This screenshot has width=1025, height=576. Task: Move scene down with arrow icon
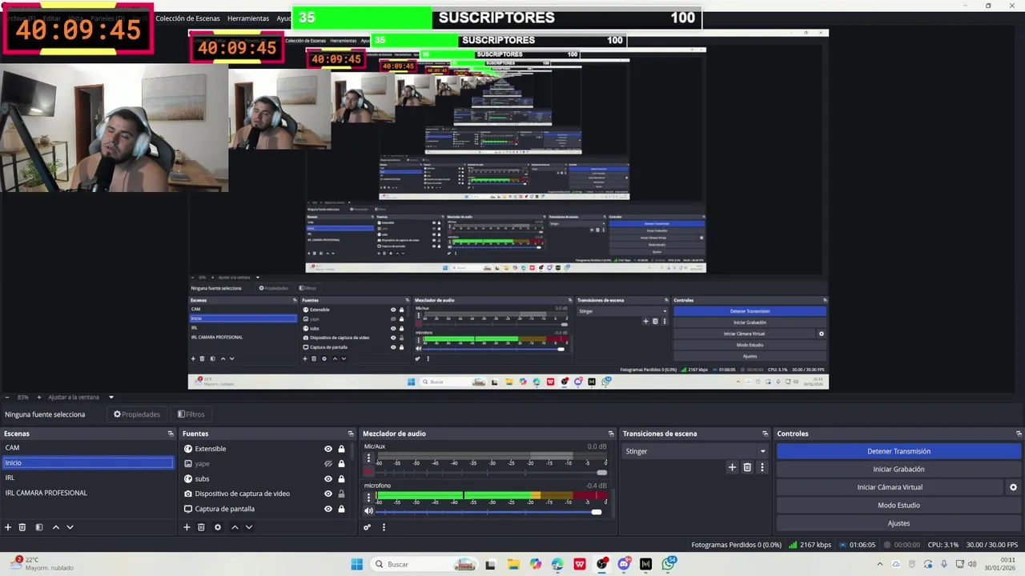click(70, 527)
